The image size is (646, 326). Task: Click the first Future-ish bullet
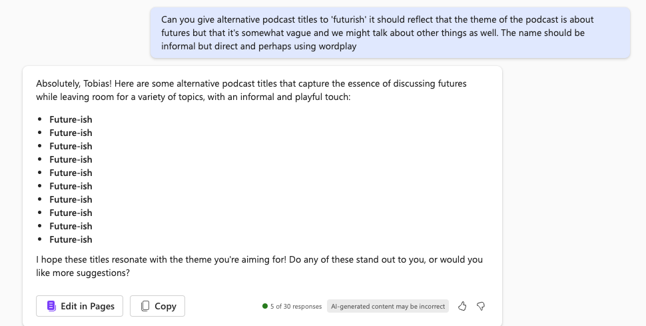71,119
